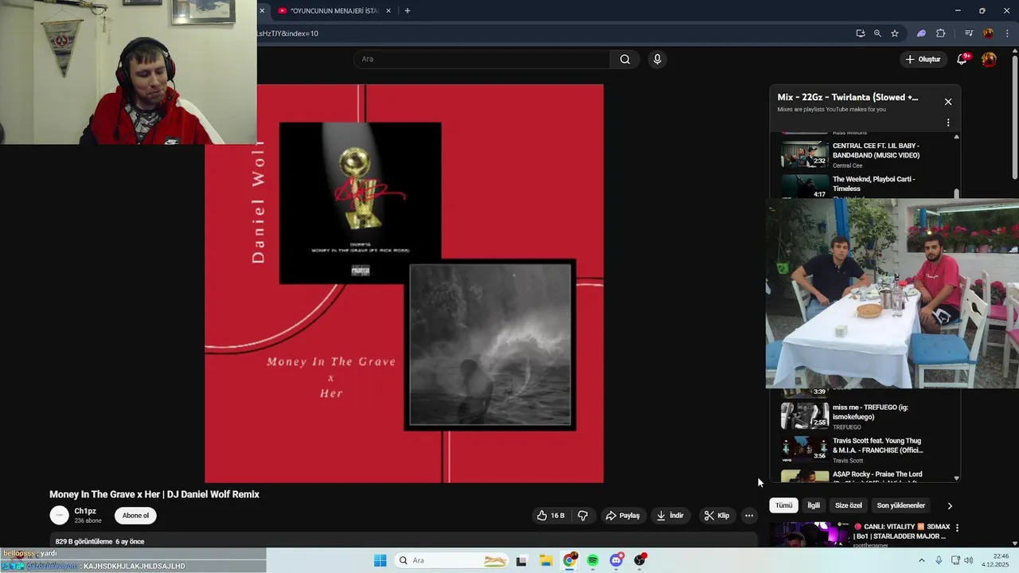This screenshot has width=1019, height=573.
Task: Open the Chrome three-dot menu
Action: (x=1006, y=33)
